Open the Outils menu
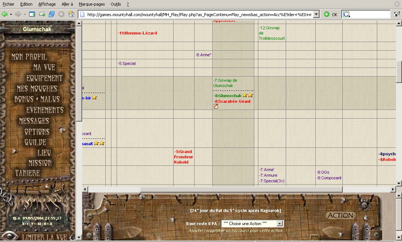 [x=115, y=4]
